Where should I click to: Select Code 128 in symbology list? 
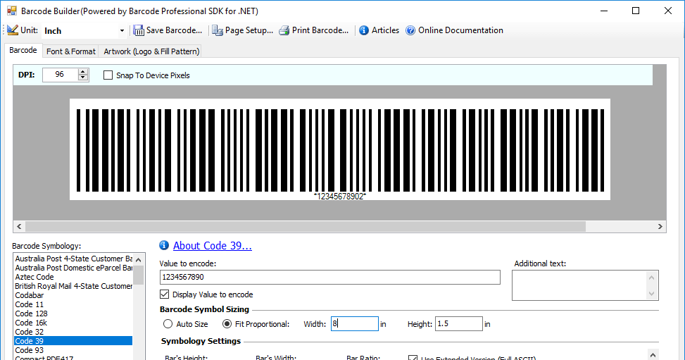(32, 314)
